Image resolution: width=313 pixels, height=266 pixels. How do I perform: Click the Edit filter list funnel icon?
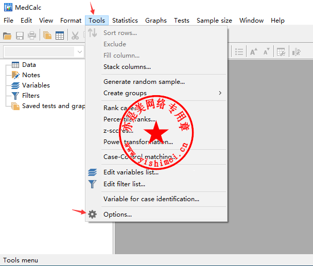coord(93,184)
